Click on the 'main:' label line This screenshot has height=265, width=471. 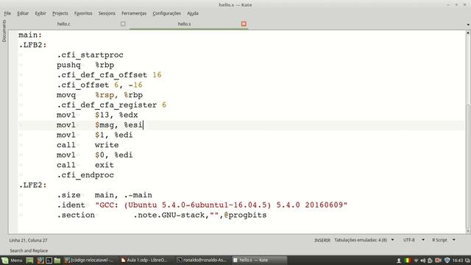(30, 35)
